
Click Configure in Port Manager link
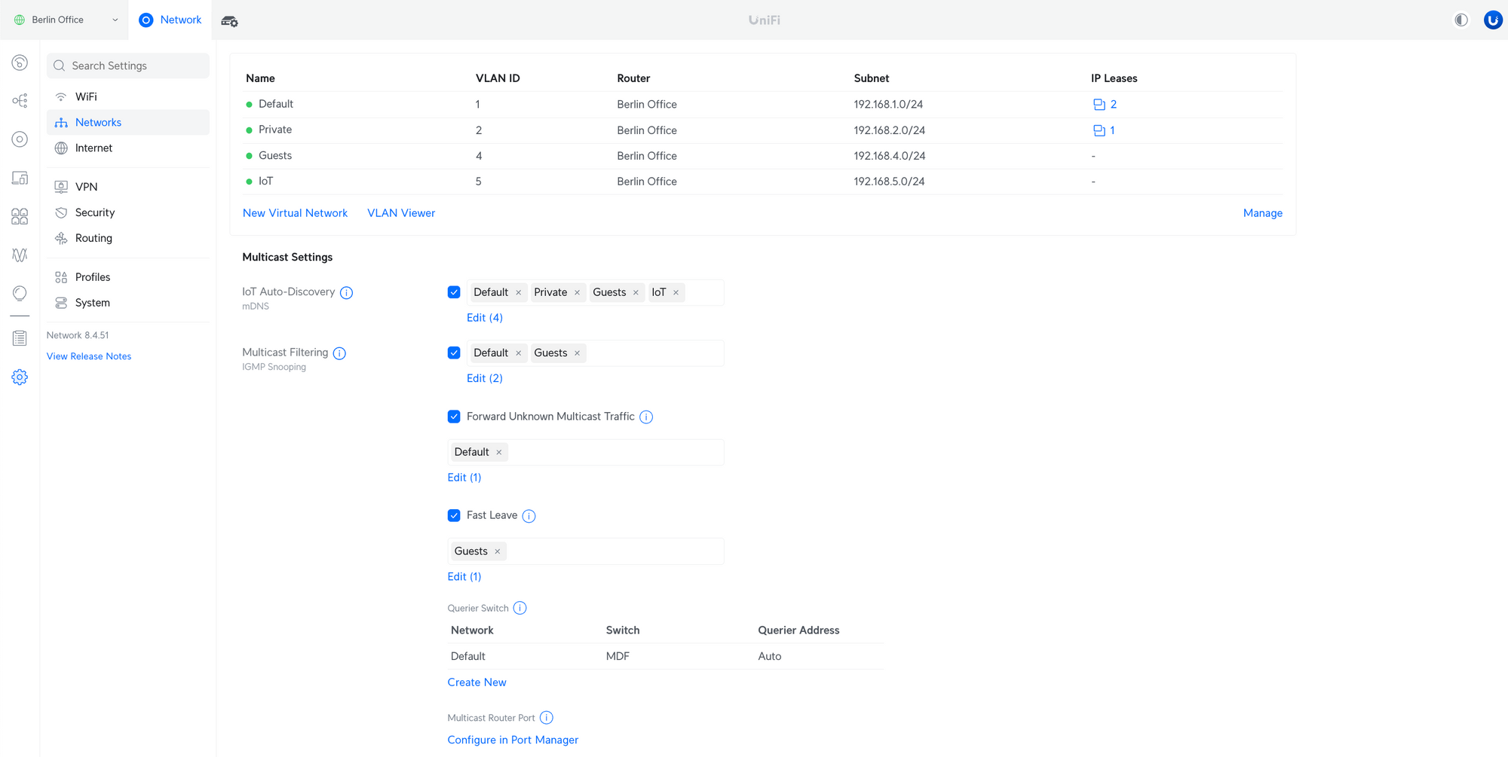513,740
